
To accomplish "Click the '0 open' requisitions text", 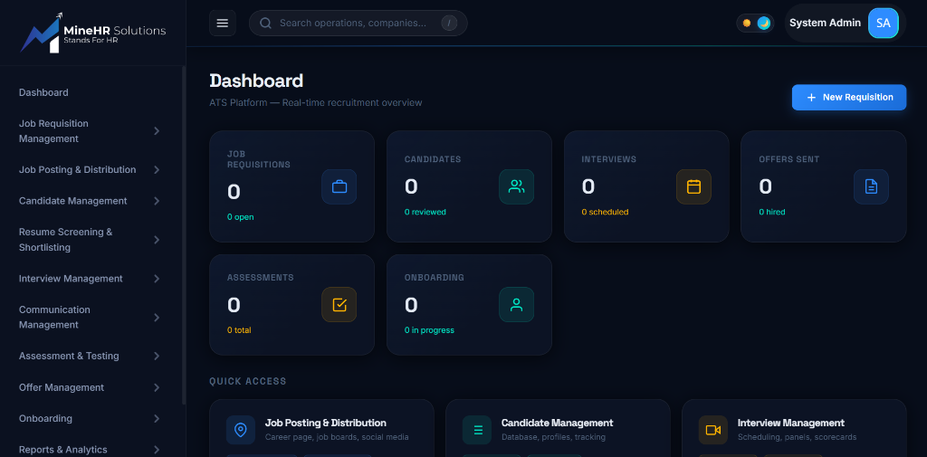I will (241, 217).
